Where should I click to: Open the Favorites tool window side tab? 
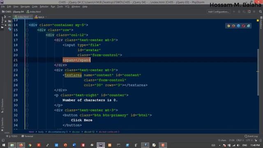coord(2,124)
